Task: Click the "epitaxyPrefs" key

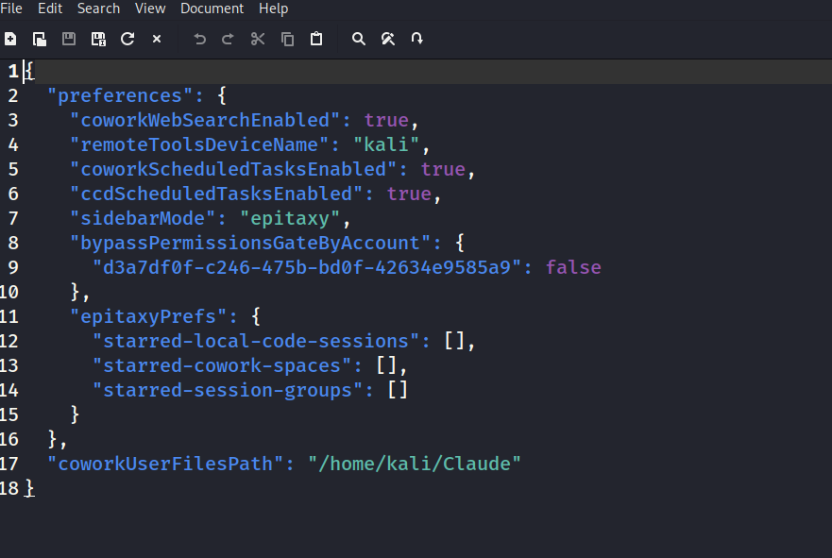Action: pyautogui.click(x=148, y=316)
